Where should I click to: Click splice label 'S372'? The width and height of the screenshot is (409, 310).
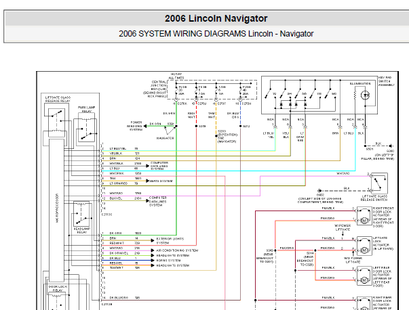pos(246,127)
